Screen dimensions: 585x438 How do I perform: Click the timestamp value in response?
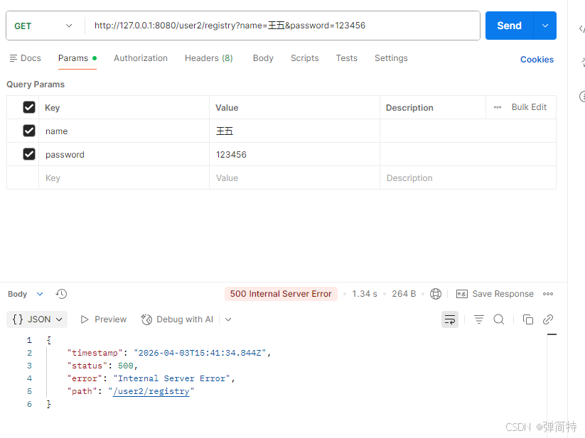[200, 353]
